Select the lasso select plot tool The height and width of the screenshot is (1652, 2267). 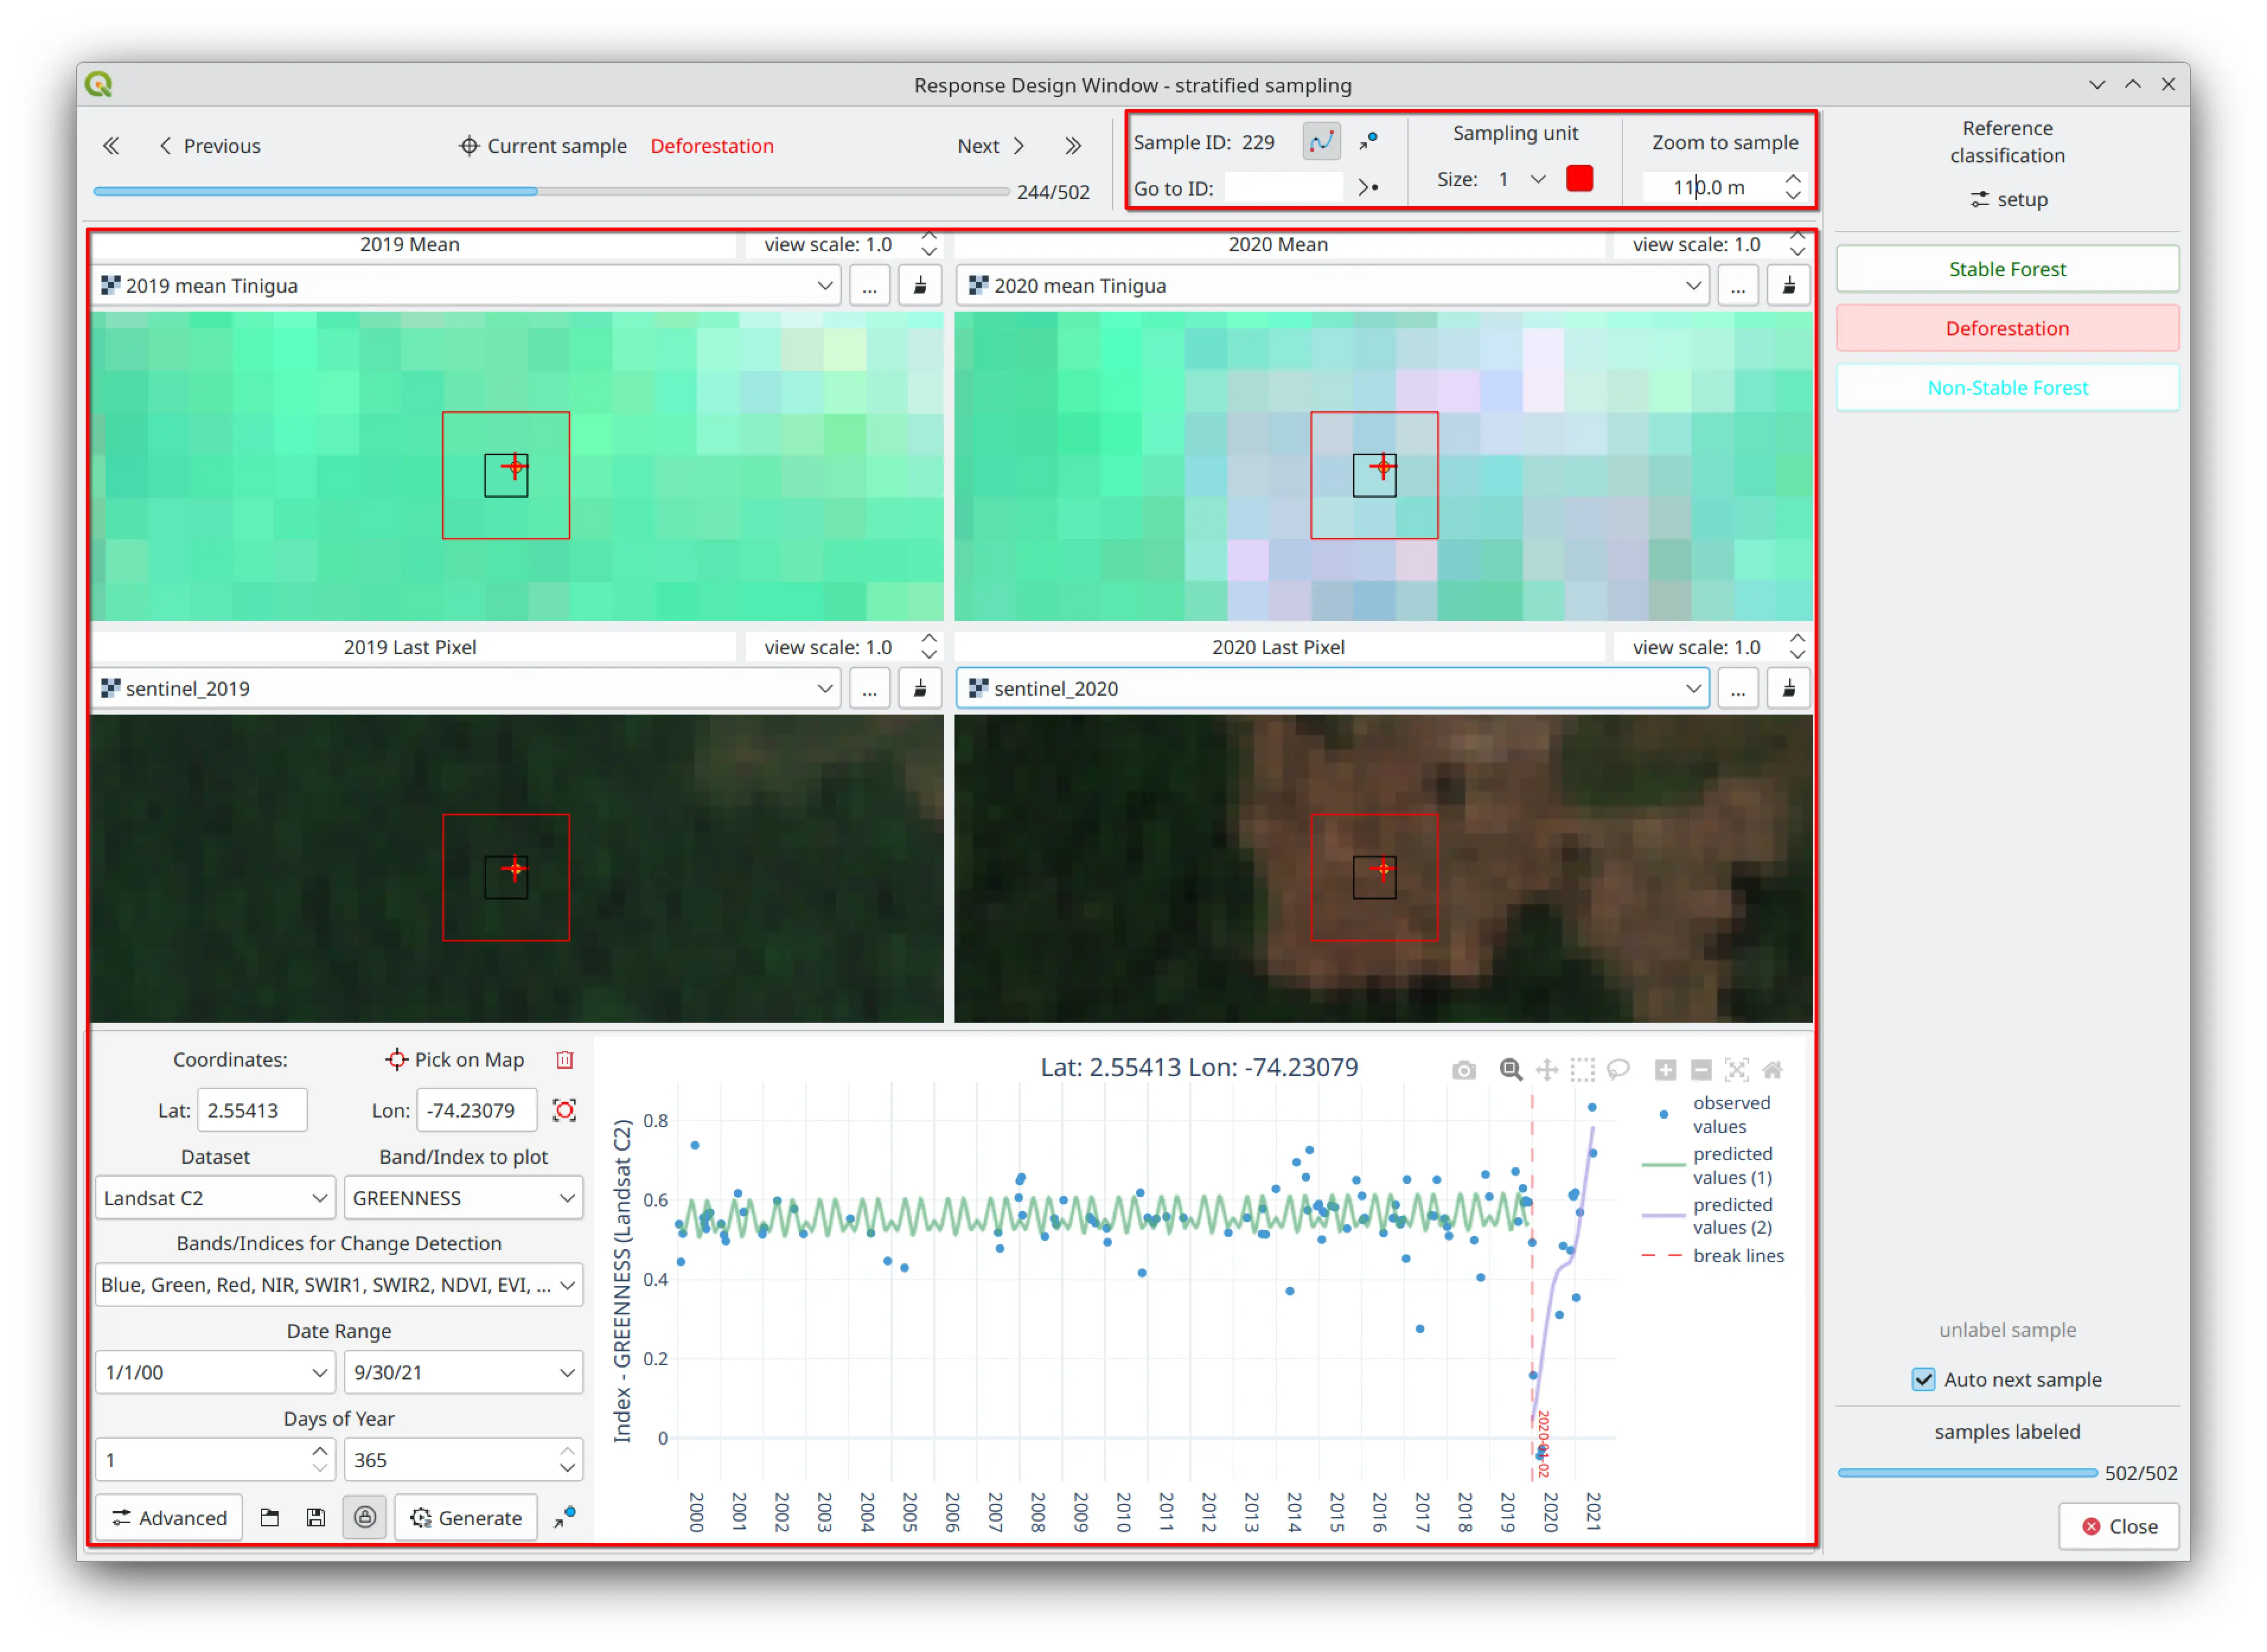click(x=1618, y=1070)
